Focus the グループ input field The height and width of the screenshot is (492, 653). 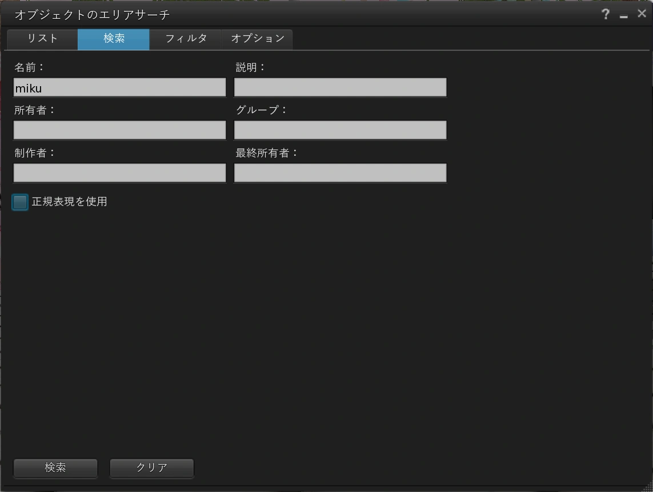(x=340, y=130)
